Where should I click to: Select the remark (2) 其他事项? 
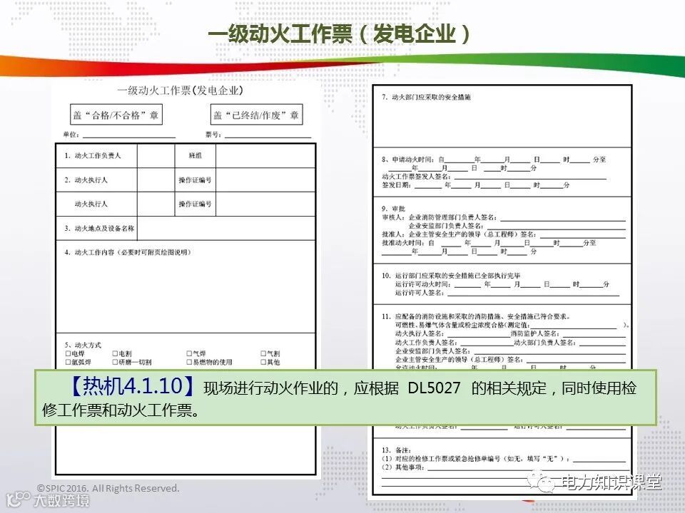(x=403, y=467)
